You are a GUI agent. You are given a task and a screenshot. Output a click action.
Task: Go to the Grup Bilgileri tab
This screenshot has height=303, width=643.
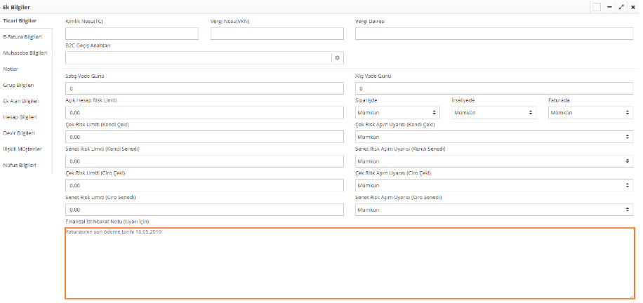19,85
